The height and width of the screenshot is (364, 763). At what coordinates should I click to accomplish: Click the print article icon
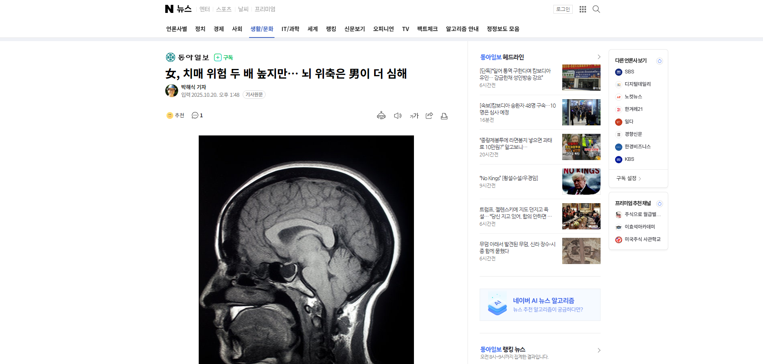point(444,116)
